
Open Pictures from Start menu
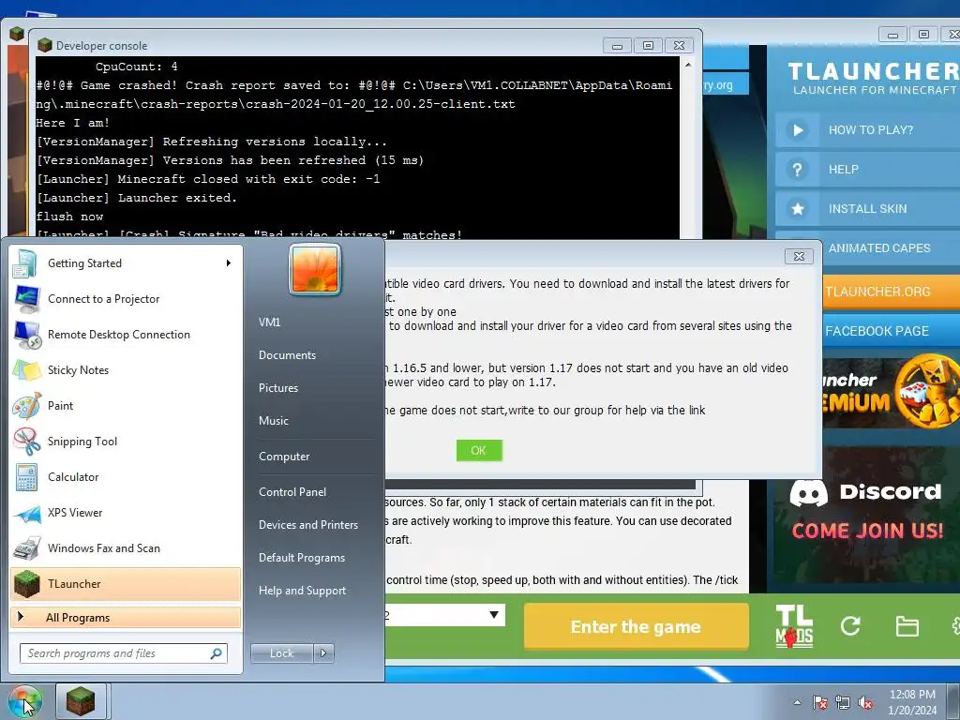[277, 388]
